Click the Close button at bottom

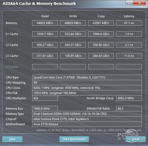pos(136,139)
